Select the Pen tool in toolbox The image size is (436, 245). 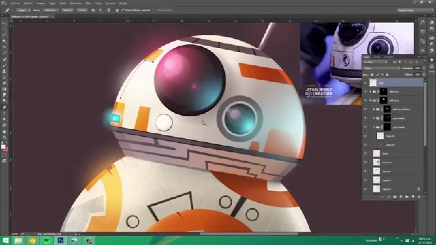4,107
